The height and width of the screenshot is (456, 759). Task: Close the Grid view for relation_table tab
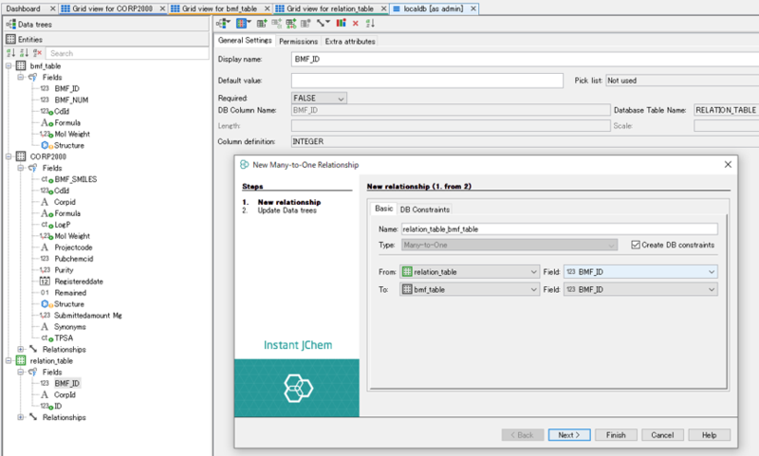click(x=383, y=9)
